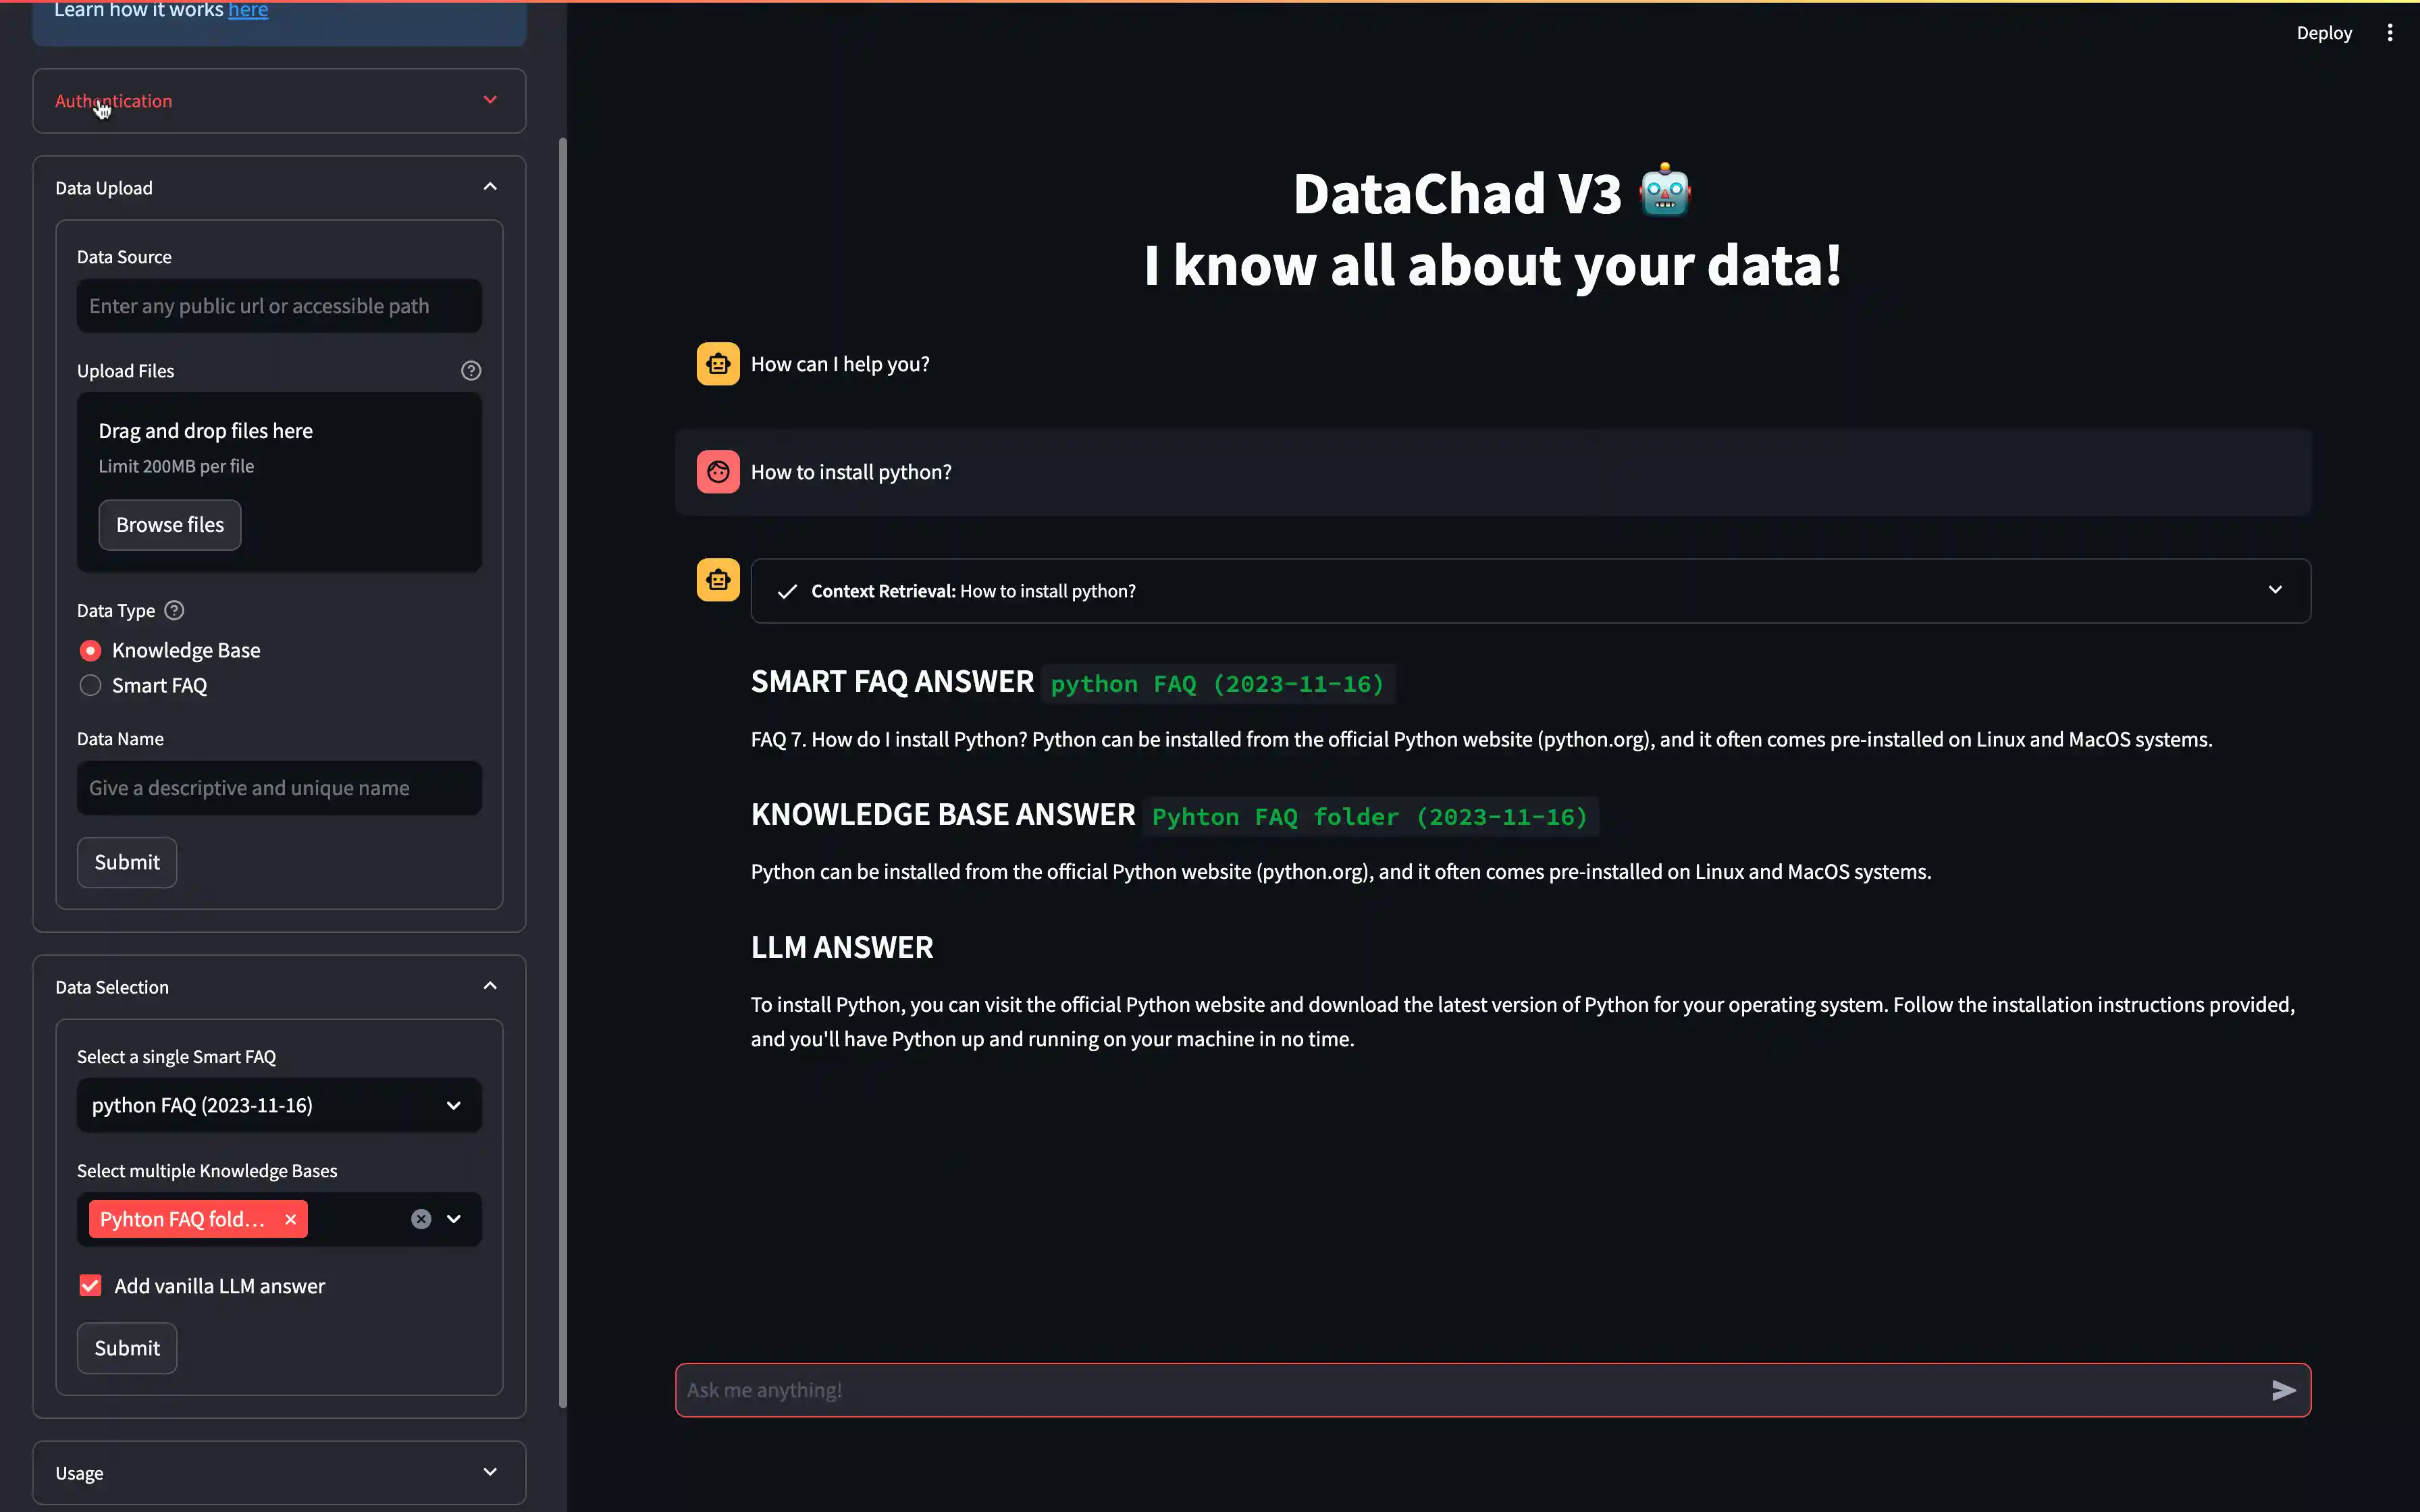2420x1512 pixels.
Task: Select the Smart FAQ radio option
Action: point(91,686)
